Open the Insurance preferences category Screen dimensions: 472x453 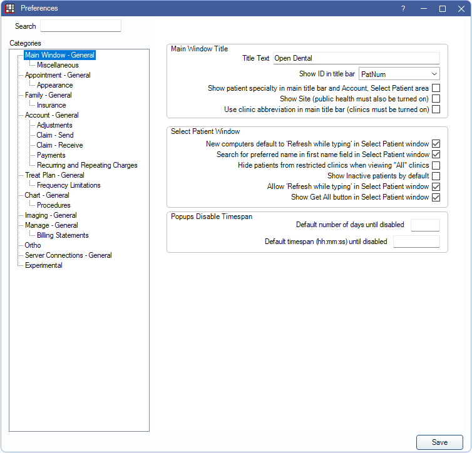(51, 105)
